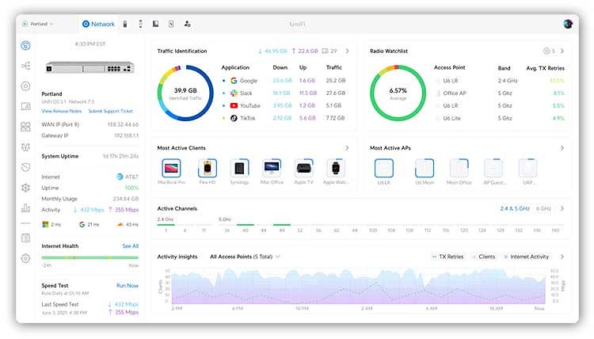
Task: Switch to the Connect app icon in the top bar
Action: 171,25
